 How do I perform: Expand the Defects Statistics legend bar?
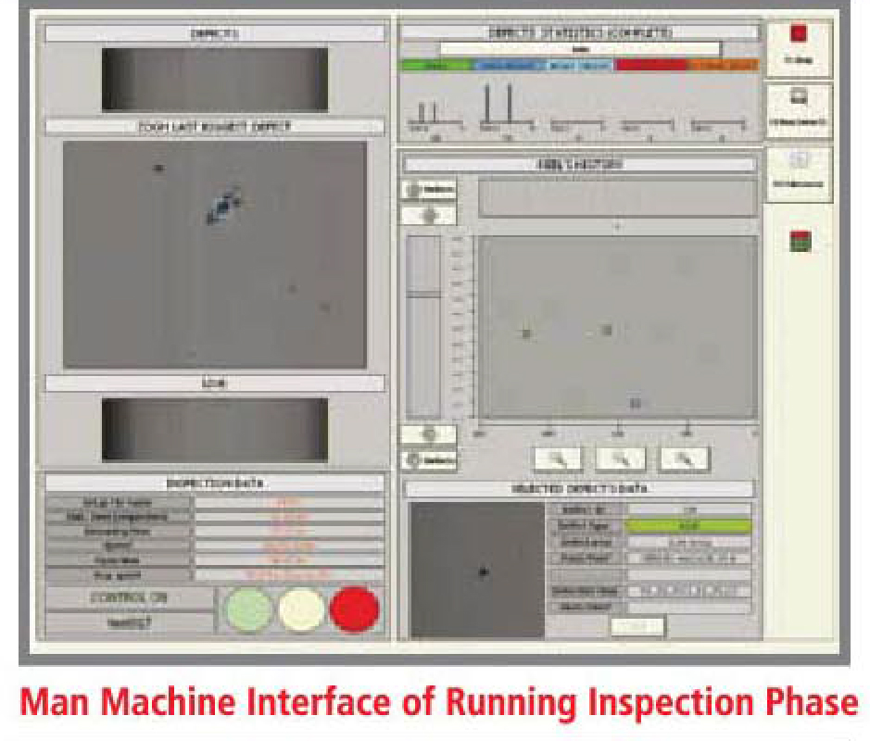pyautogui.click(x=582, y=65)
